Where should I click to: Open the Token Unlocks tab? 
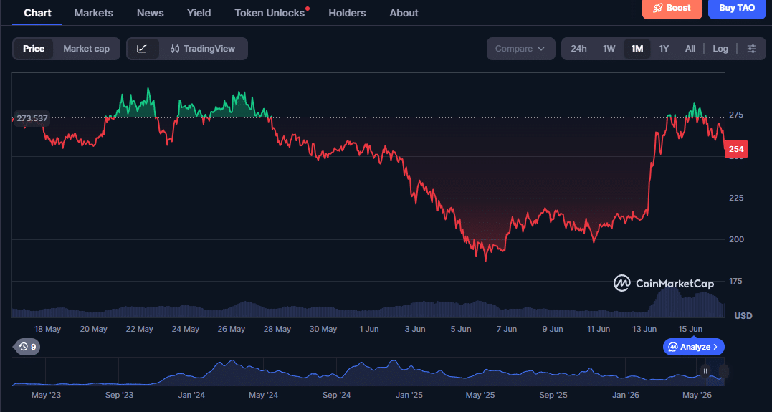[x=270, y=14]
